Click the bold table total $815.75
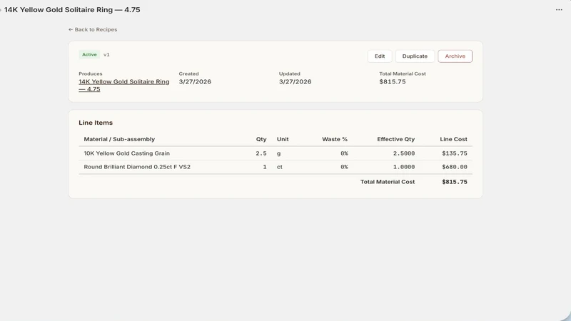This screenshot has height=321, width=571. [455, 182]
